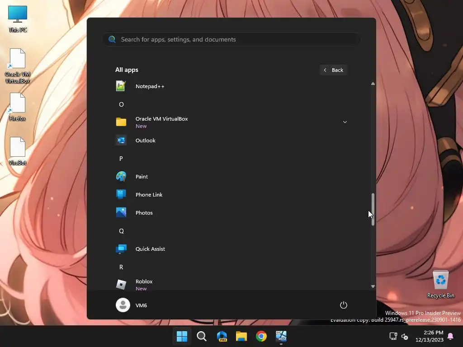Open the Quick Assist icon
The width and height of the screenshot is (463, 347).
click(121, 249)
